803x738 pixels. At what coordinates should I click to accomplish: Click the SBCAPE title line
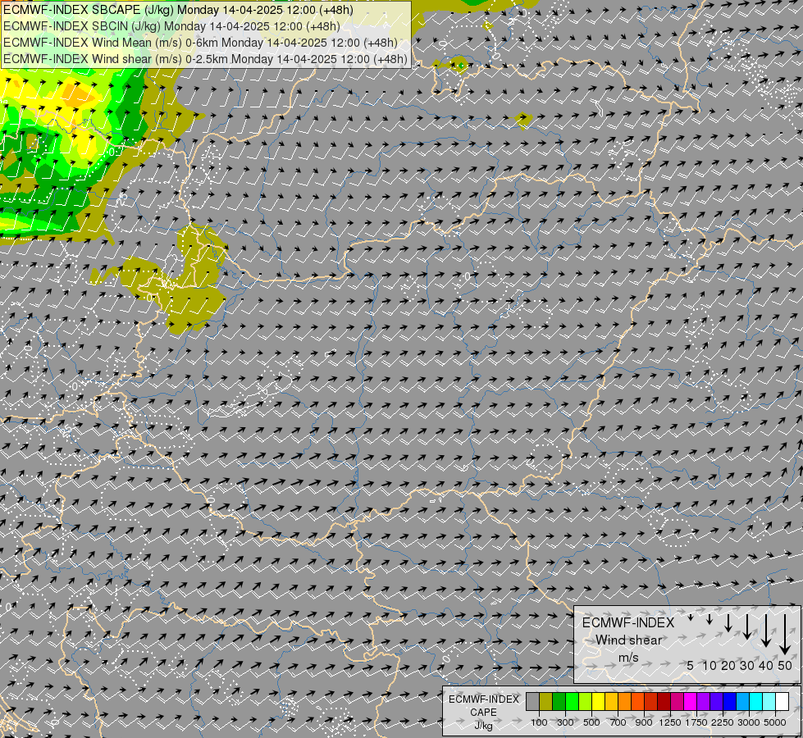178,10
